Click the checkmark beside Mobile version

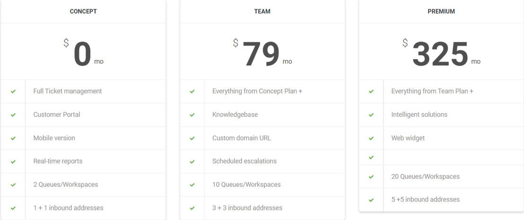[x=13, y=138]
